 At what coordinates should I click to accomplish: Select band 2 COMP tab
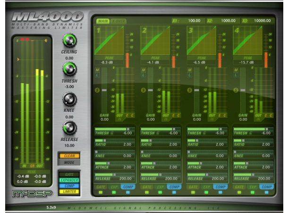coord(174,187)
